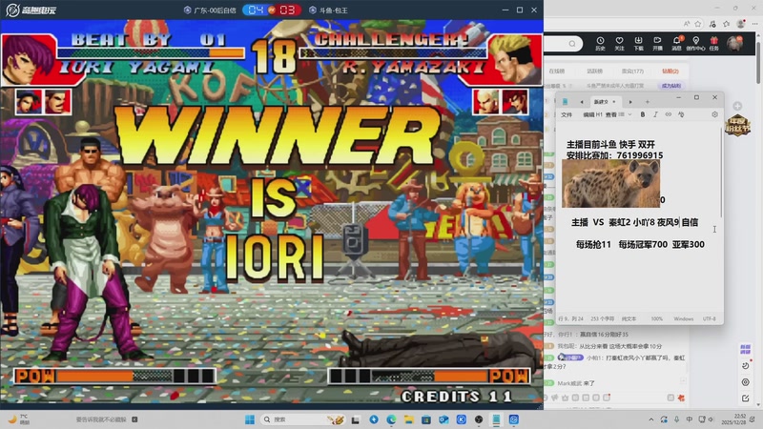The width and height of the screenshot is (763, 429).
Task: Click 成为钻粉 button
Action: [671, 86]
